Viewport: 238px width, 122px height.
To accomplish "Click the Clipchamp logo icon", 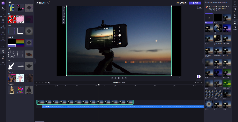I will pyautogui.click(x=3, y=3).
